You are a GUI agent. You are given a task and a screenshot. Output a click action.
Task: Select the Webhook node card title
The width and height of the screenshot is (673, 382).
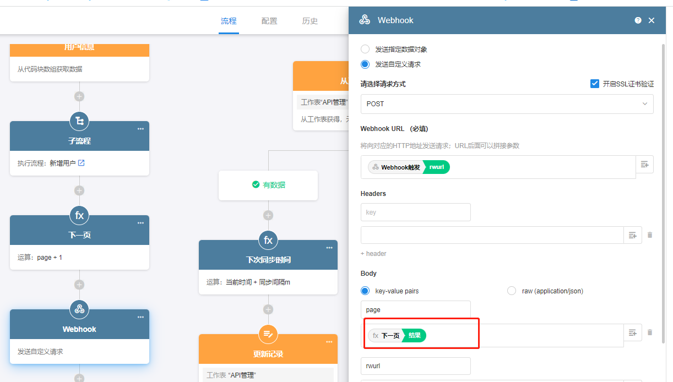pyautogui.click(x=79, y=329)
